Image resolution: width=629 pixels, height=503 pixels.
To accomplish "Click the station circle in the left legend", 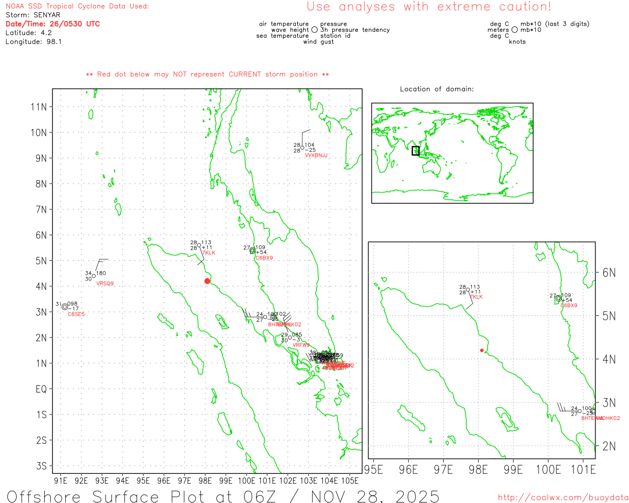I will pos(314,30).
